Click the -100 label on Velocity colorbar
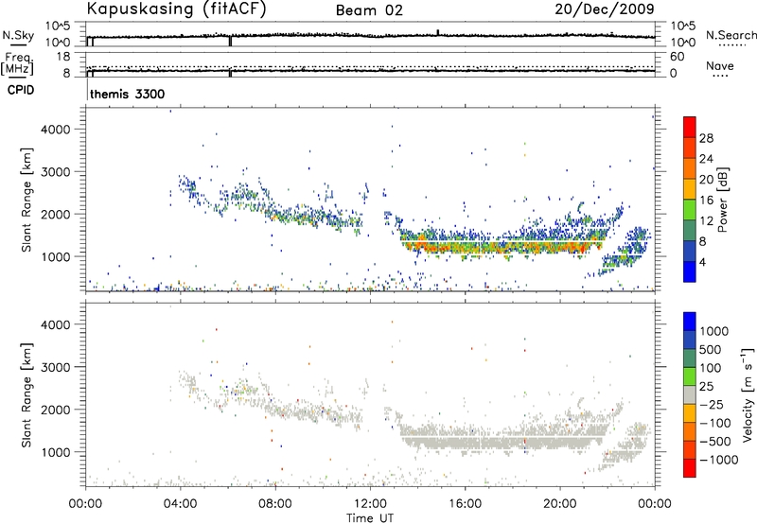This screenshot has height=524, width=757. click(714, 423)
